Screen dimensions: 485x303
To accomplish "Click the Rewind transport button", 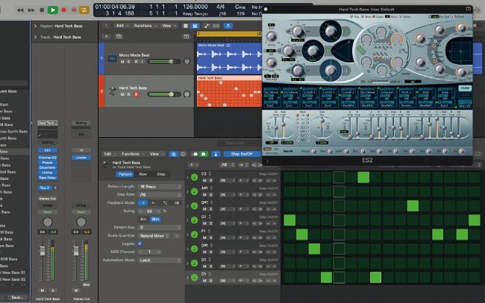I will click(x=20, y=10).
